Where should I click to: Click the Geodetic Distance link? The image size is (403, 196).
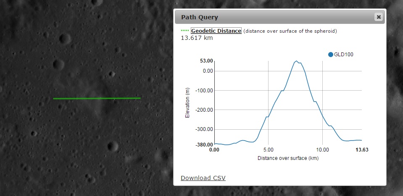[216, 31]
